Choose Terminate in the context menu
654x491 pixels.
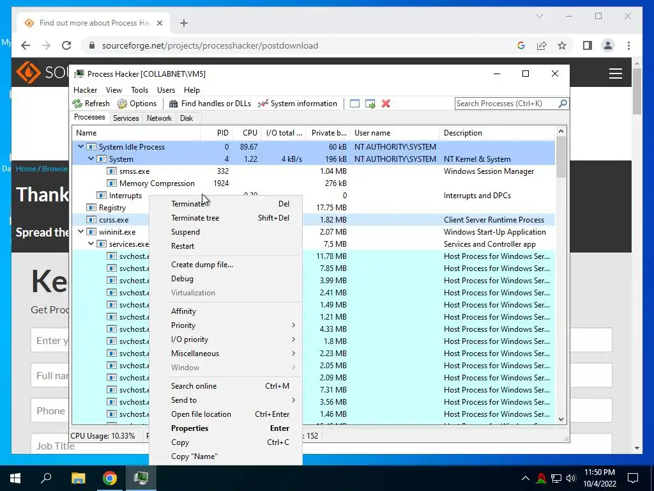(x=225, y=204)
